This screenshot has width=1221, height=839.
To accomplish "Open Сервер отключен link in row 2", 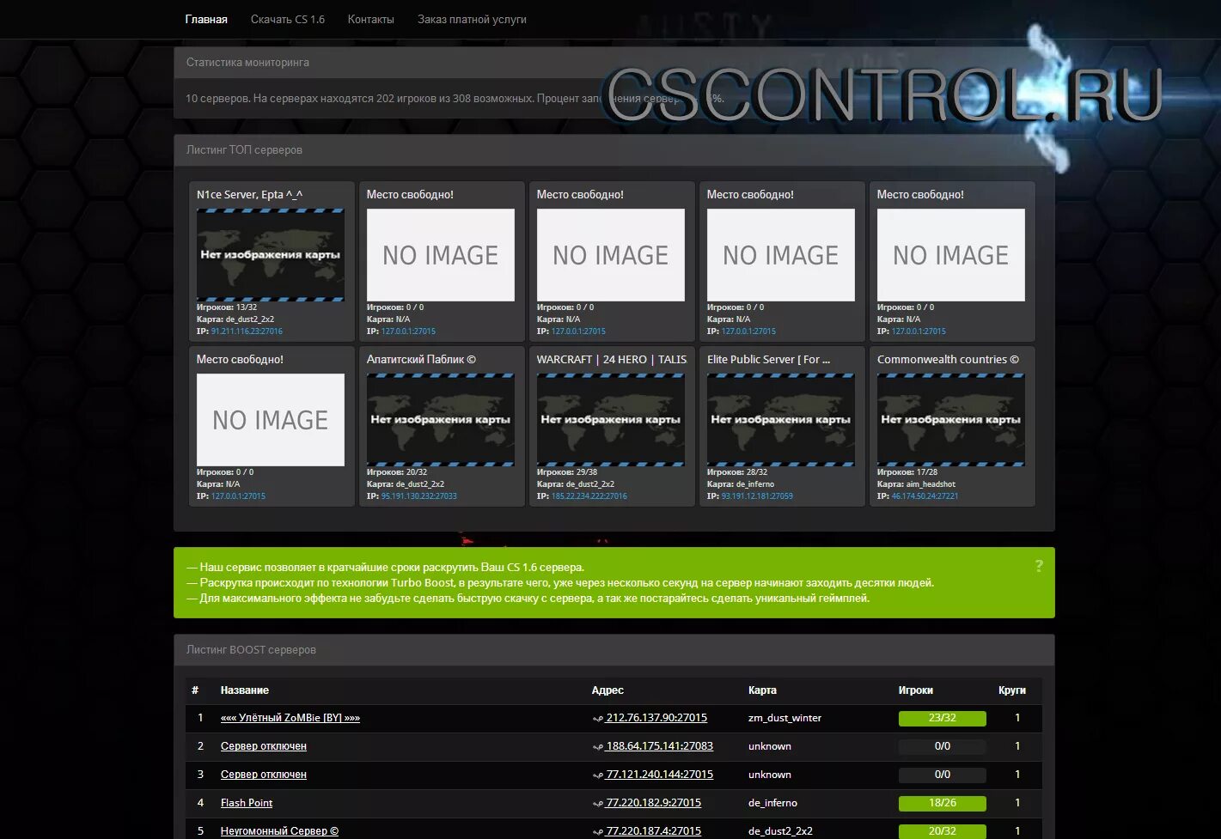I will click(264, 746).
